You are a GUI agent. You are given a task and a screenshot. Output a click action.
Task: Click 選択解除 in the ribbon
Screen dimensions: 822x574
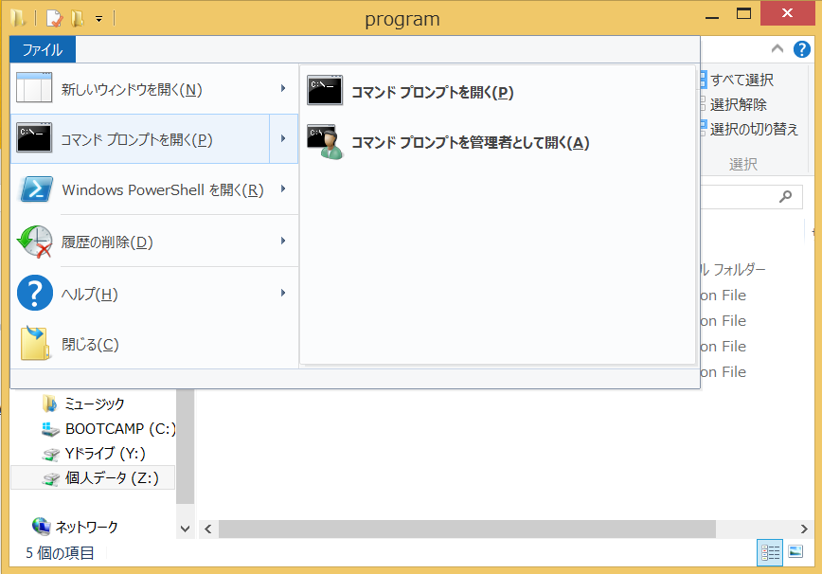[x=738, y=104]
